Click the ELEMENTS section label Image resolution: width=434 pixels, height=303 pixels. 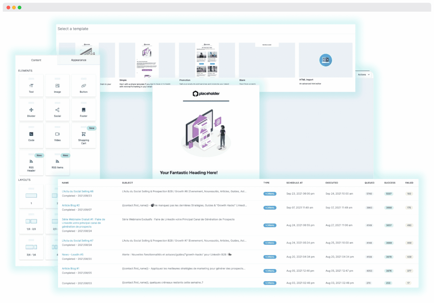(25, 71)
